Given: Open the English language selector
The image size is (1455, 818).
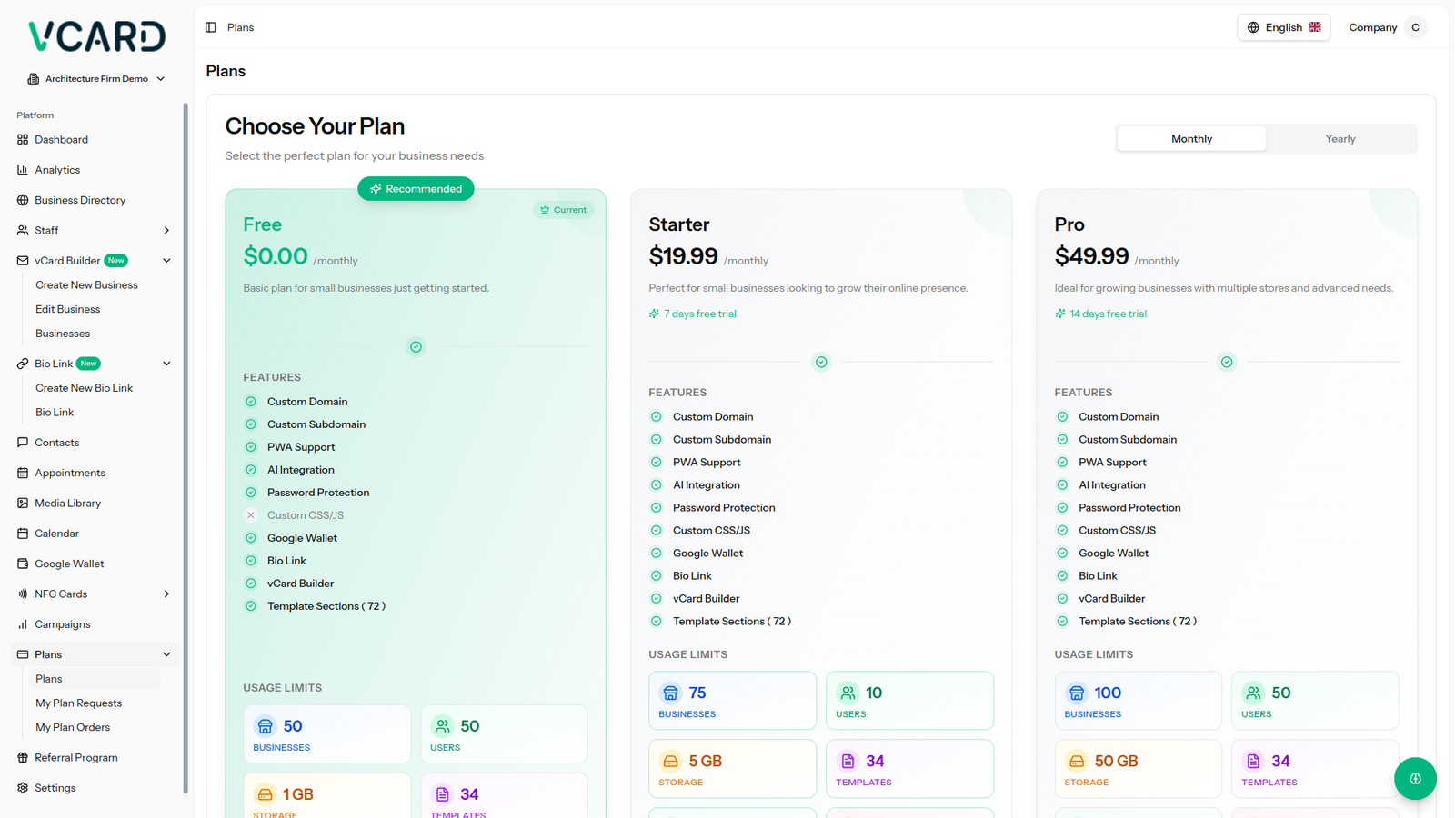Looking at the screenshot, I should (x=1283, y=27).
